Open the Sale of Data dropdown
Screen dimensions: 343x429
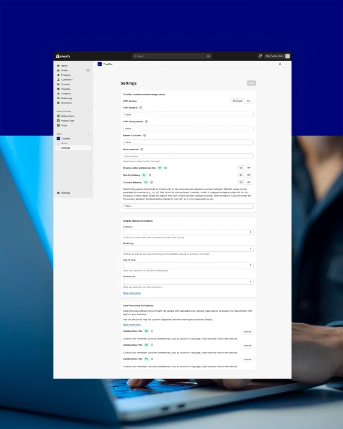pos(188,265)
